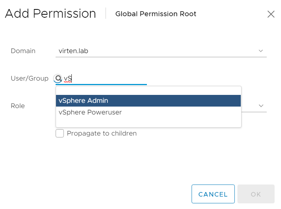Click the User/Group field label
This screenshot has height=209, width=281.
(x=30, y=78)
